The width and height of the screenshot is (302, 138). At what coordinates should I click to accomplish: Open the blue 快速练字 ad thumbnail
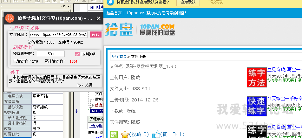(257, 106)
